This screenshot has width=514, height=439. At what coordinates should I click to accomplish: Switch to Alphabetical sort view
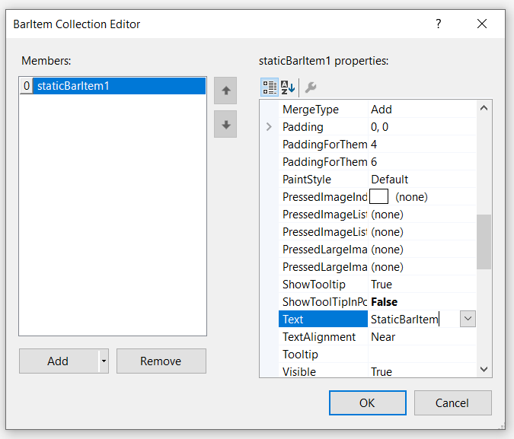288,87
